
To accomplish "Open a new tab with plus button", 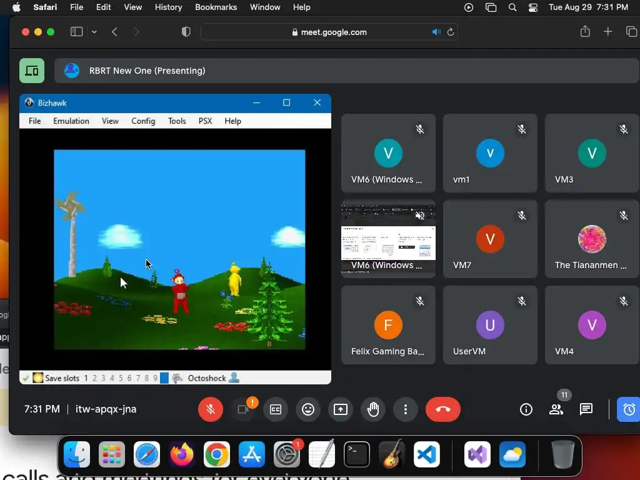I will 607,32.
